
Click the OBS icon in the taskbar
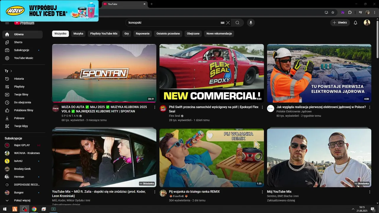click(x=24, y=209)
